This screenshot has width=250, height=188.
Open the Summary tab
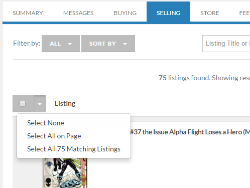tap(28, 13)
